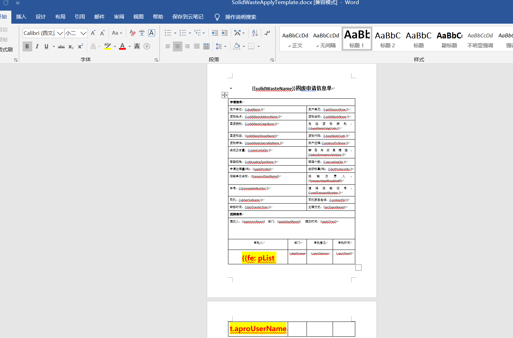Open bullet list dropdown
The image size is (513, 338).
coord(175,33)
